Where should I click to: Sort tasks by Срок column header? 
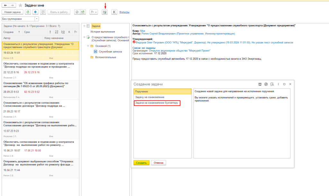click(27, 32)
